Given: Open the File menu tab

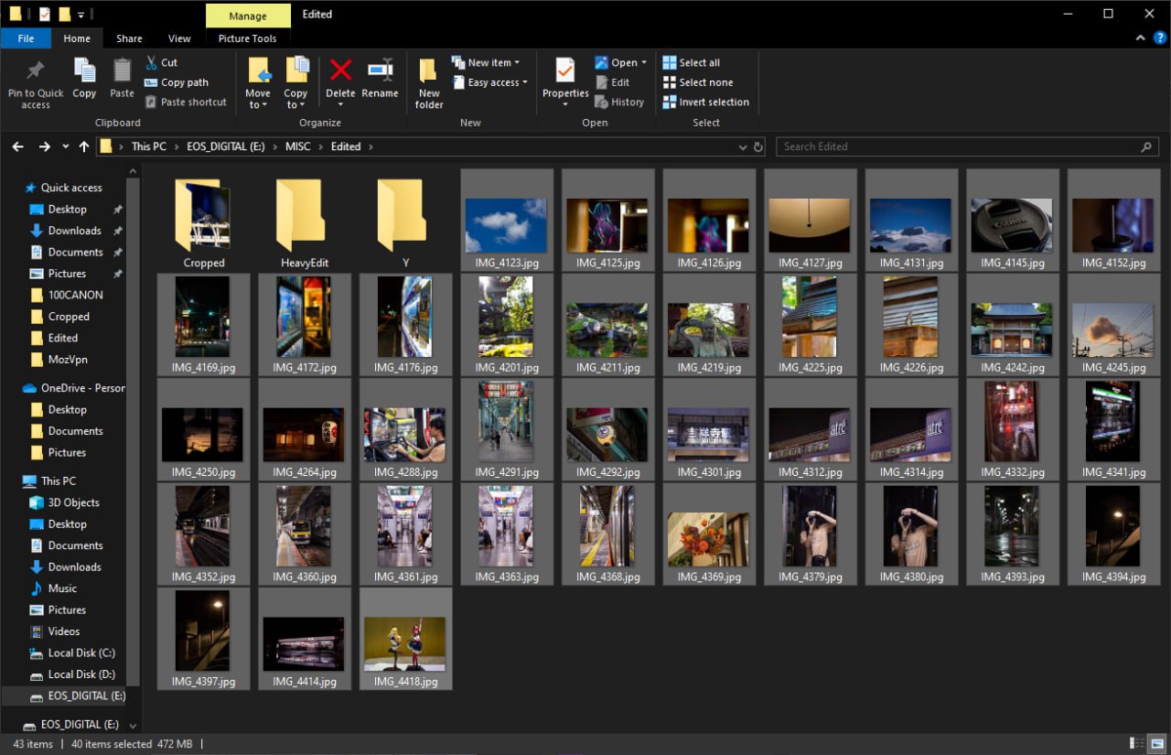Looking at the screenshot, I should [x=26, y=38].
